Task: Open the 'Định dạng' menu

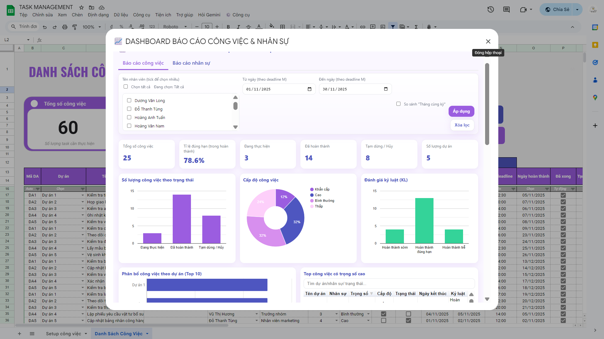Action: coord(98,15)
